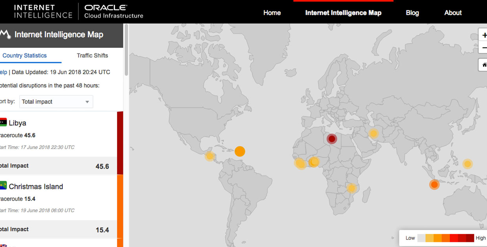The width and height of the screenshot is (487, 247).
Task: Click the Libya flag icon in the sidebar
Action: [3, 122]
